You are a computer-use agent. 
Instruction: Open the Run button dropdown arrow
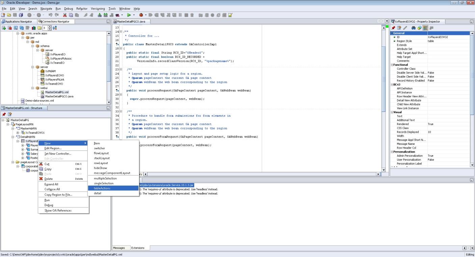[x=134, y=15]
